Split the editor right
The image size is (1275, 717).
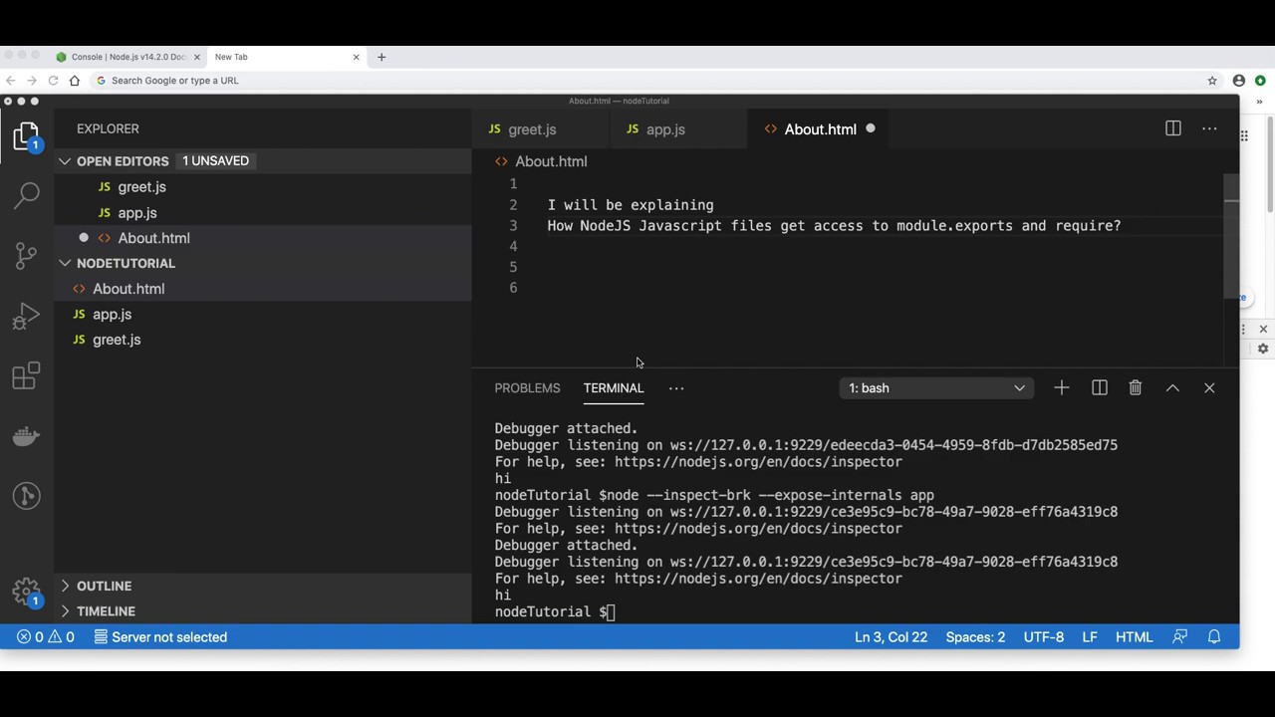(x=1172, y=128)
